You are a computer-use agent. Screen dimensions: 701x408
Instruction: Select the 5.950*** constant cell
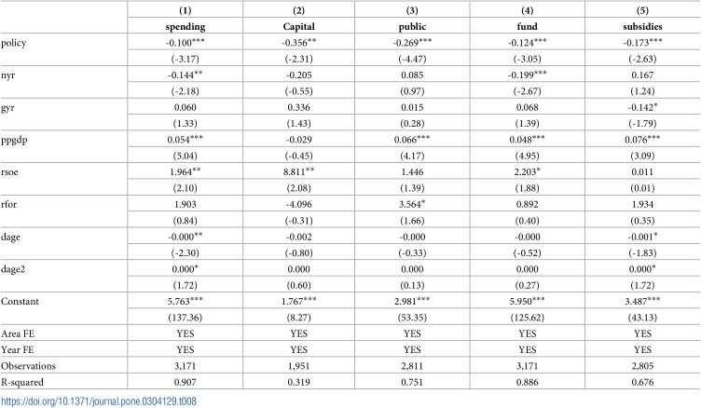click(x=527, y=301)
